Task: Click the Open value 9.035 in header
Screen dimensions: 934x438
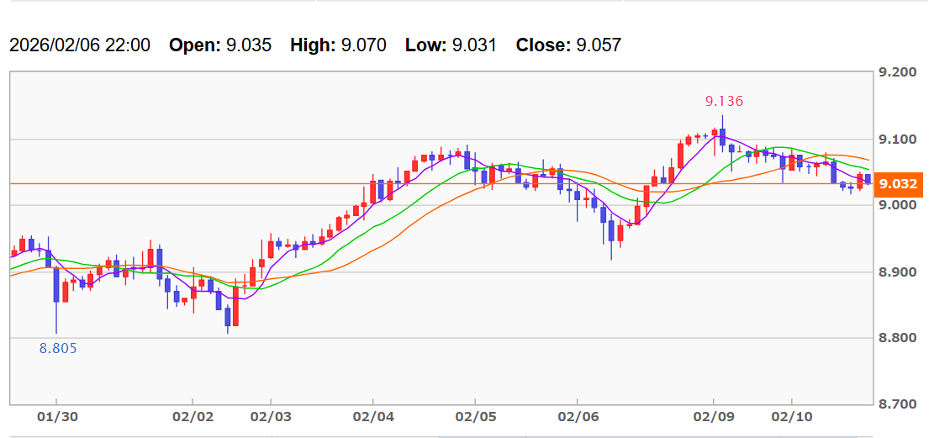Action: [249, 45]
